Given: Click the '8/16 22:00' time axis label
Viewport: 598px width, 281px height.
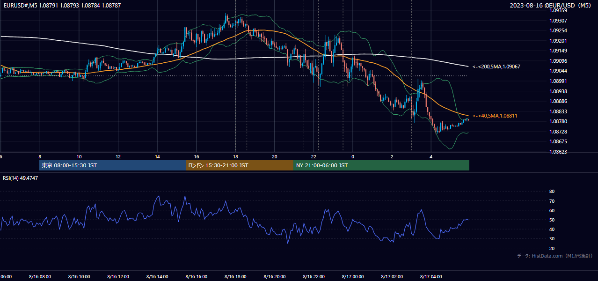Looking at the screenshot, I should (314, 277).
